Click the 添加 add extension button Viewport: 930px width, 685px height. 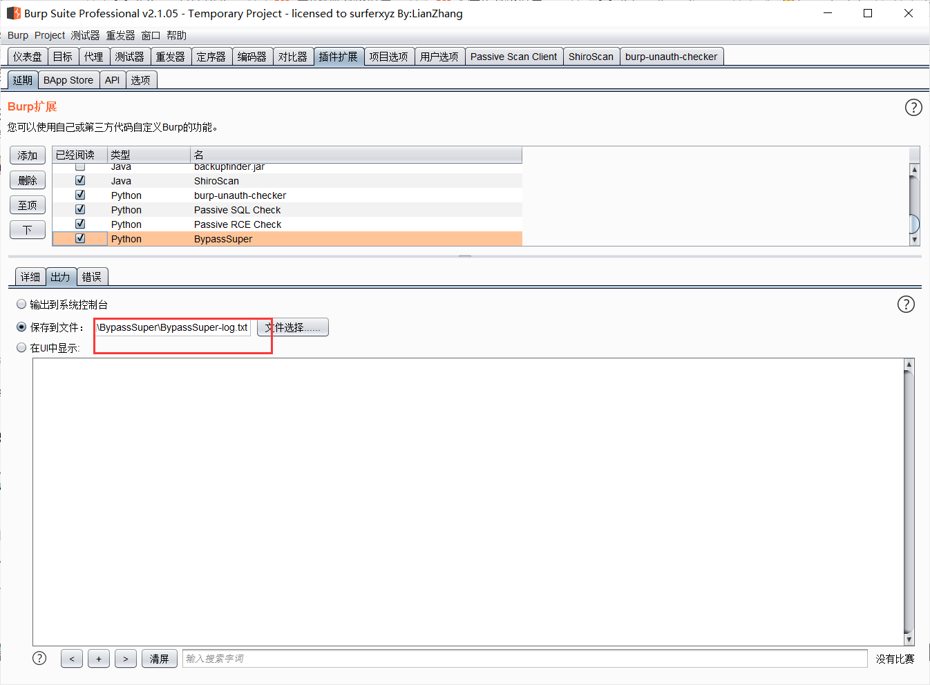[x=28, y=155]
